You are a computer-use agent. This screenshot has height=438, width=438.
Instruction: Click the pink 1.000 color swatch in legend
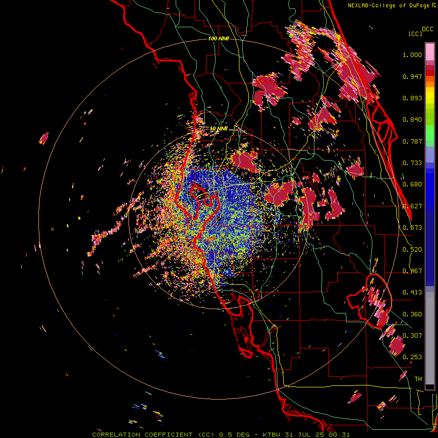coord(430,52)
